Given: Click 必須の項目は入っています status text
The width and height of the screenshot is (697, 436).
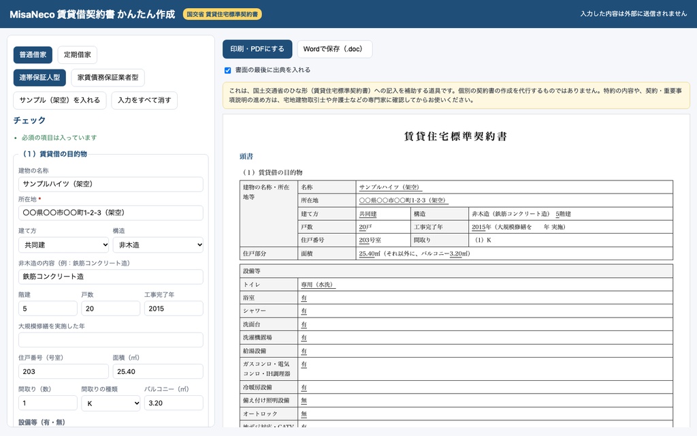Looking at the screenshot, I should click(59, 138).
